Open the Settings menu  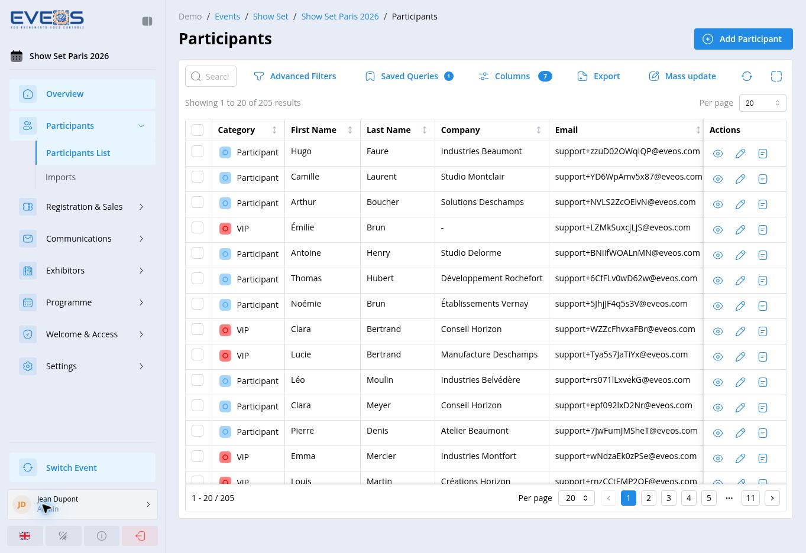[82, 366]
